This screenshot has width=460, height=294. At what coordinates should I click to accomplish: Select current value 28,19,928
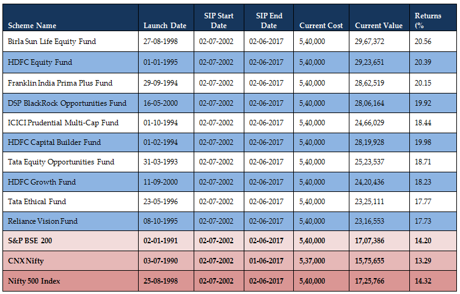click(370, 142)
